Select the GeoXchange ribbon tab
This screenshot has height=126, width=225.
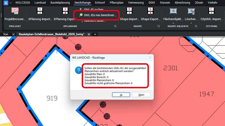click(82, 2)
